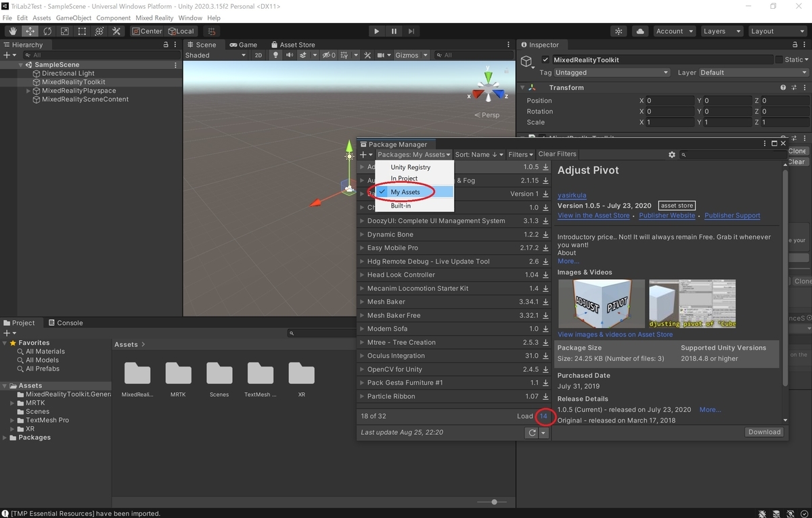This screenshot has height=518, width=812.
Task: Open Transform component help icon
Action: 783,88
